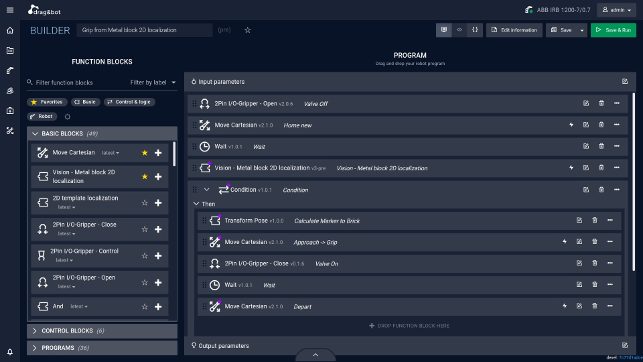Add Move Cartesian block with plus

[158, 153]
